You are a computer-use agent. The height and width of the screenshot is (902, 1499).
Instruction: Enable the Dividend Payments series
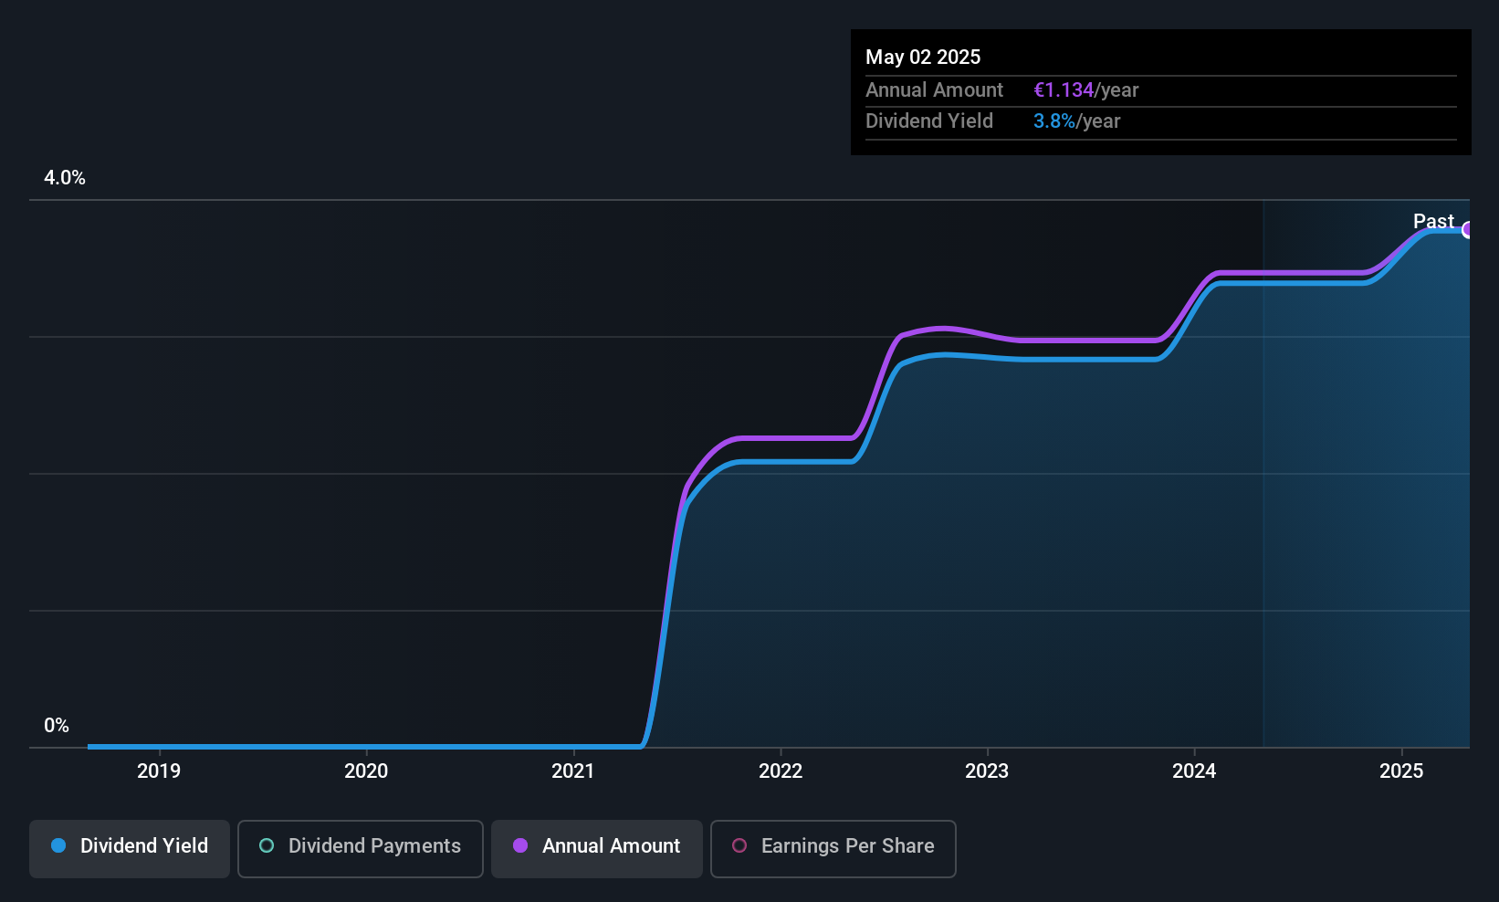pos(361,848)
